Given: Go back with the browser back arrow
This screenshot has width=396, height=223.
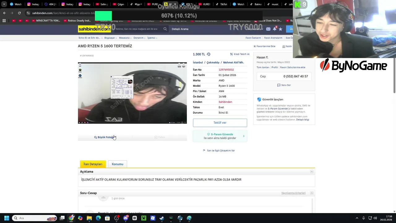Looking at the screenshot, I should point(4,13).
